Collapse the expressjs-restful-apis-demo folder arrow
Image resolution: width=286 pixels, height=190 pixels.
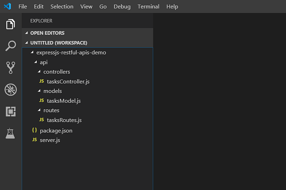[x=32, y=52]
